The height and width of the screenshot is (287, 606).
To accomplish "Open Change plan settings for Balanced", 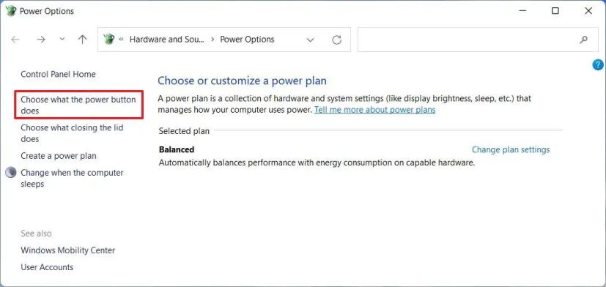I will point(511,149).
